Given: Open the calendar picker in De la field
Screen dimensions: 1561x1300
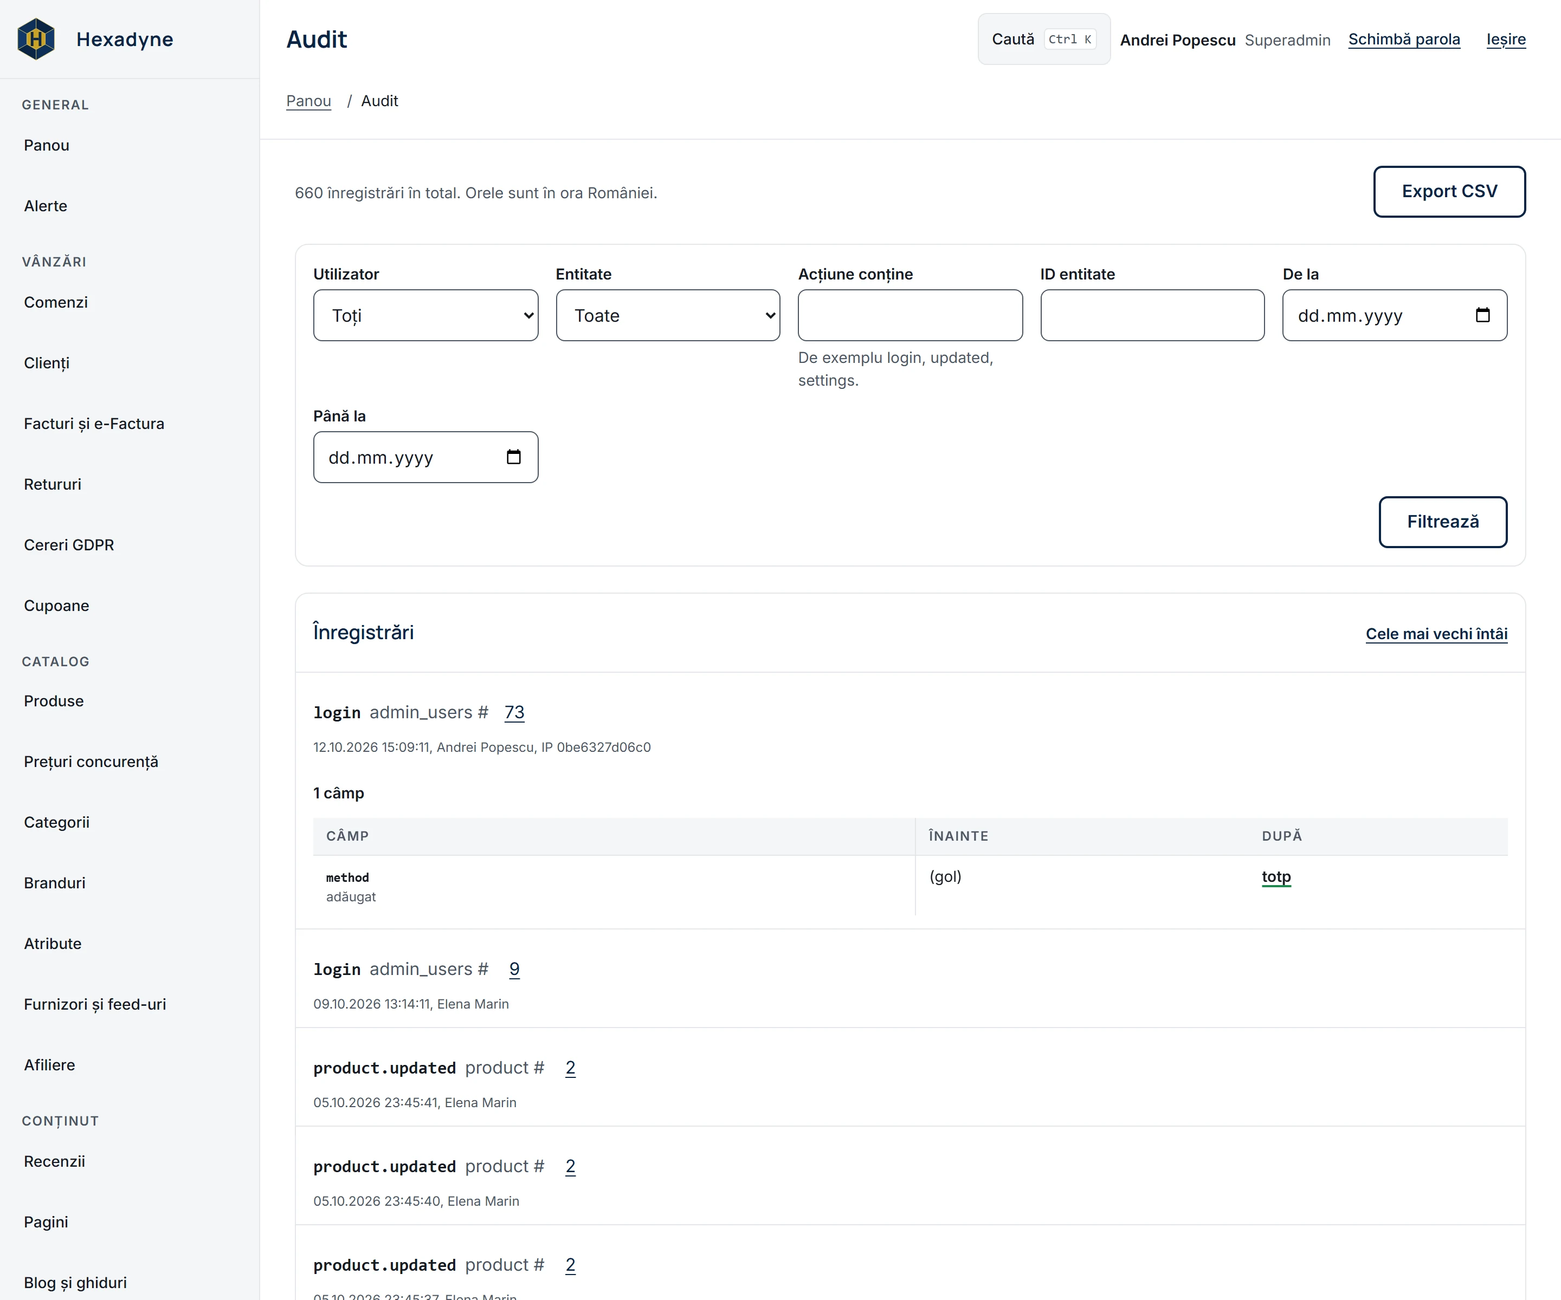Looking at the screenshot, I should click(x=1482, y=315).
